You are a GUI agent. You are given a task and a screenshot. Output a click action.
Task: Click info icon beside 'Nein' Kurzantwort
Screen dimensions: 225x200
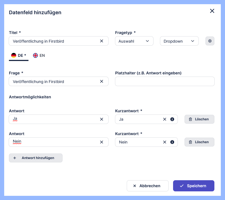click(172, 142)
